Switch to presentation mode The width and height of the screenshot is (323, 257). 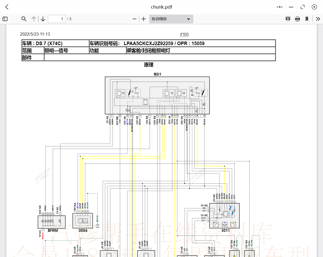288,19
